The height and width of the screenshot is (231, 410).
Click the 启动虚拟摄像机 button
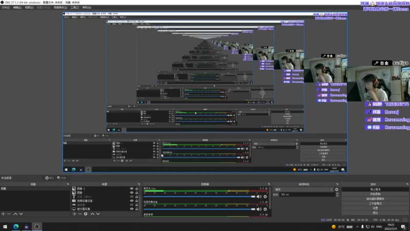tap(375, 199)
